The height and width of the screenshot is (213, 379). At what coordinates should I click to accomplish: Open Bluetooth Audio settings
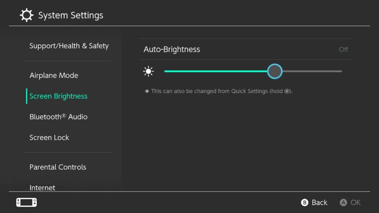(x=58, y=116)
